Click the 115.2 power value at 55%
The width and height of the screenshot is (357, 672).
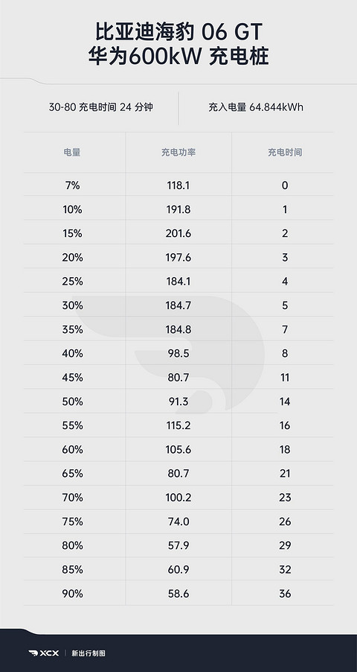[178, 425]
